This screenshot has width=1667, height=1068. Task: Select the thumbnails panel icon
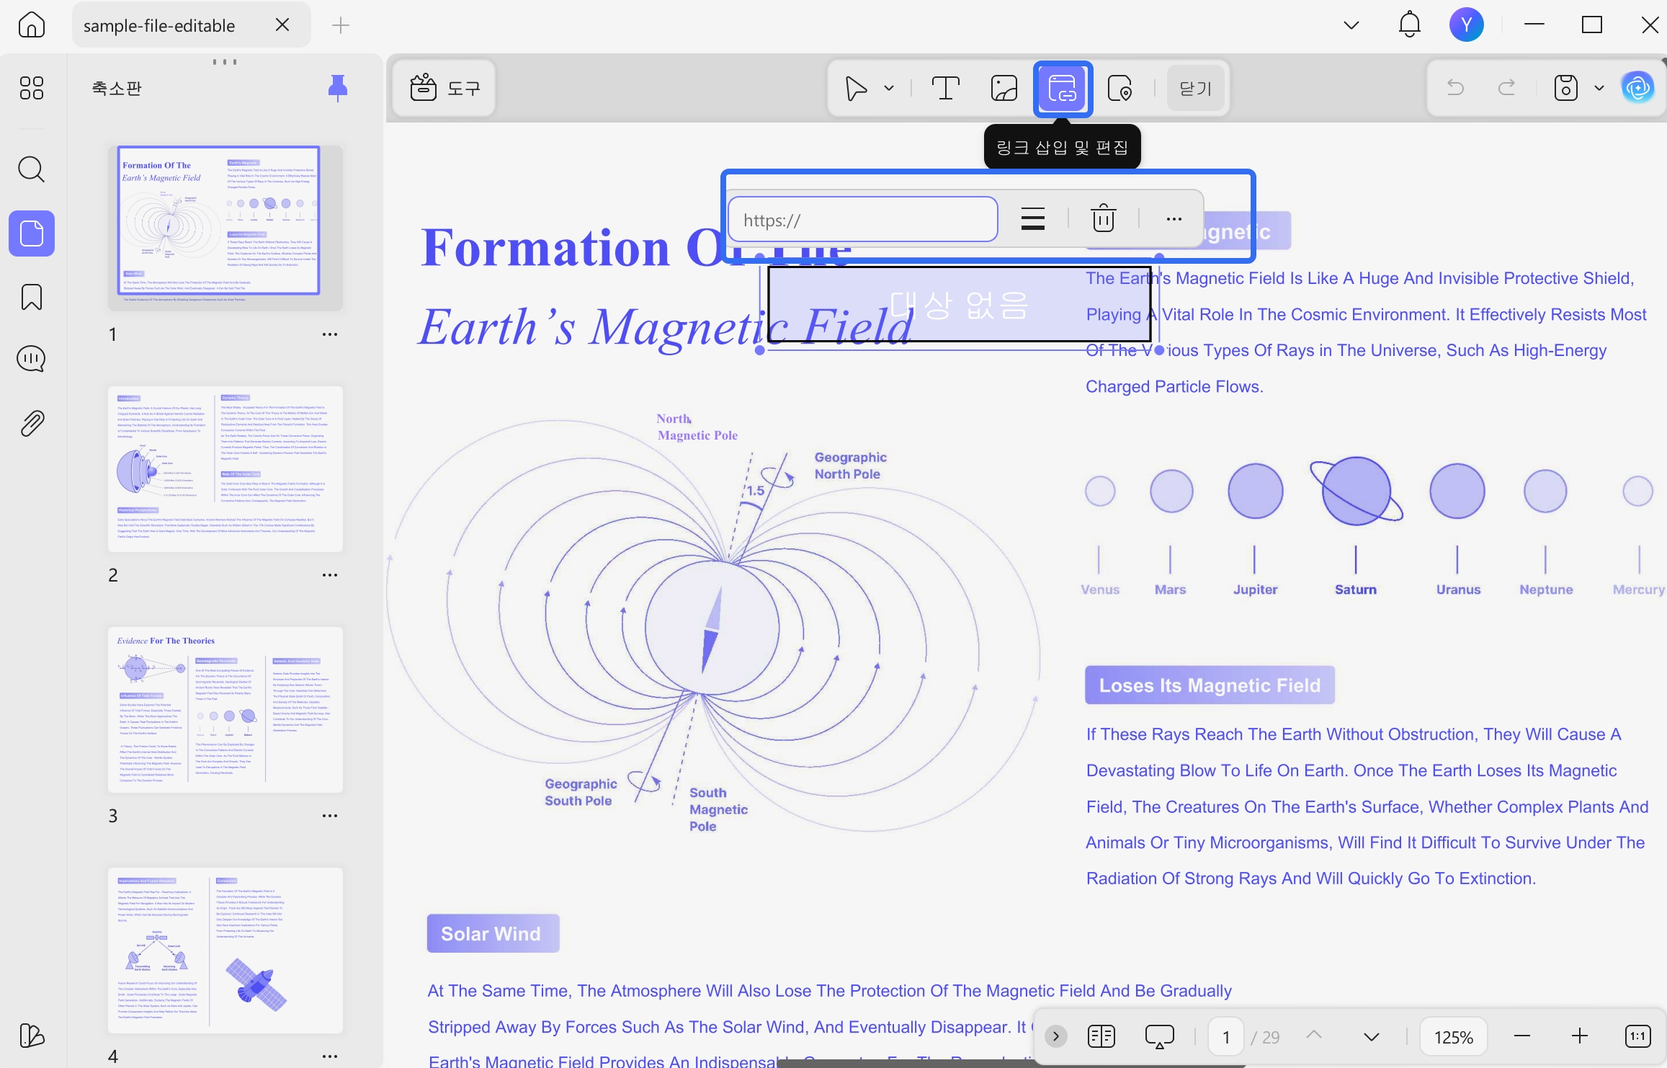[31, 233]
